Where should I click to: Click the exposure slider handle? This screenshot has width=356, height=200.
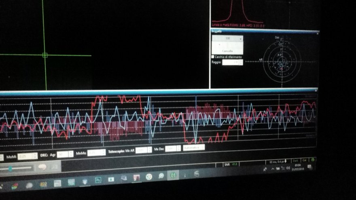(10, 169)
